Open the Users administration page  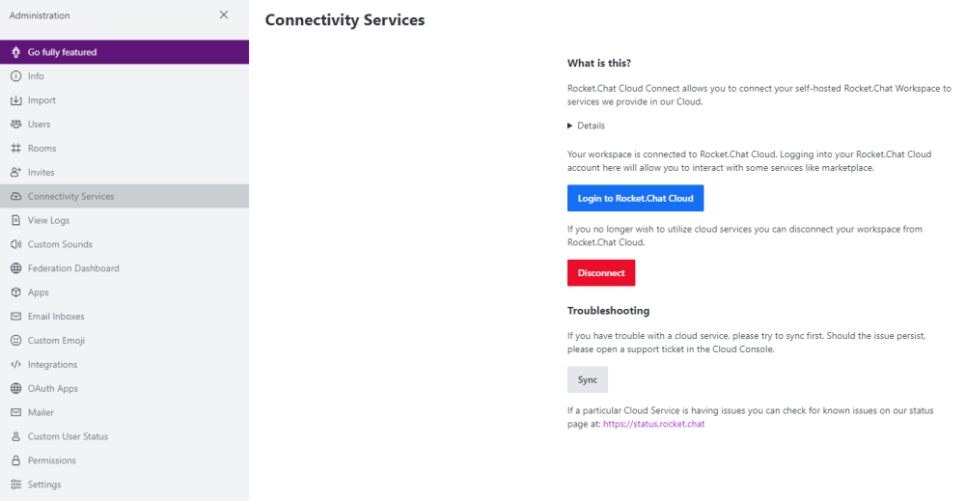(x=124, y=125)
